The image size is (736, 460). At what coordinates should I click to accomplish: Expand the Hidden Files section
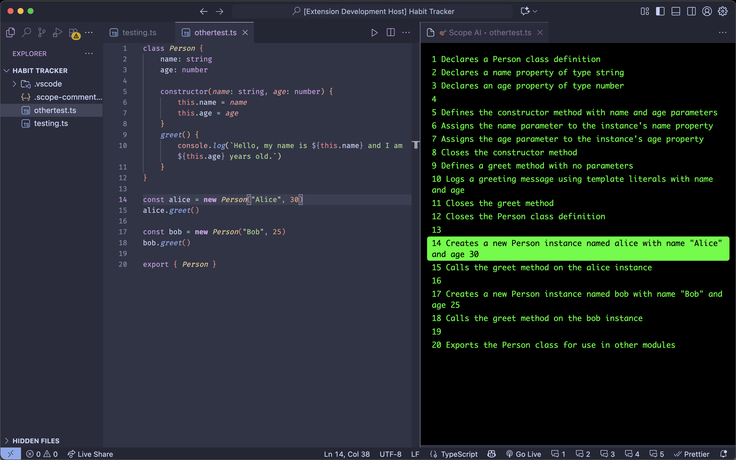pos(36,440)
